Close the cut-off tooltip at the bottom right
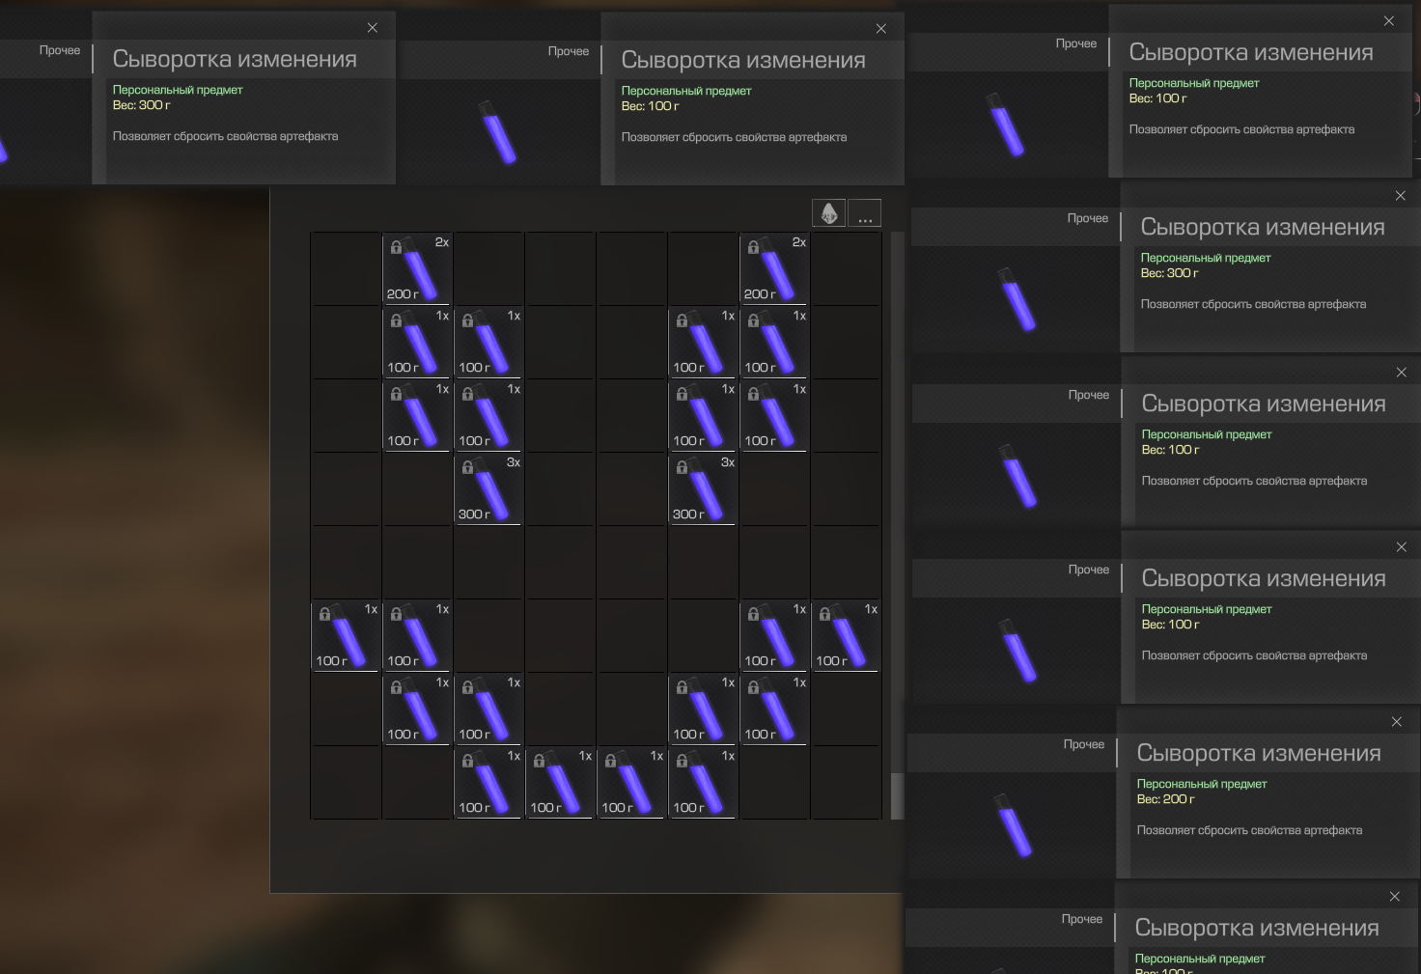Viewport: 1421px width, 974px height. pyautogui.click(x=1394, y=897)
